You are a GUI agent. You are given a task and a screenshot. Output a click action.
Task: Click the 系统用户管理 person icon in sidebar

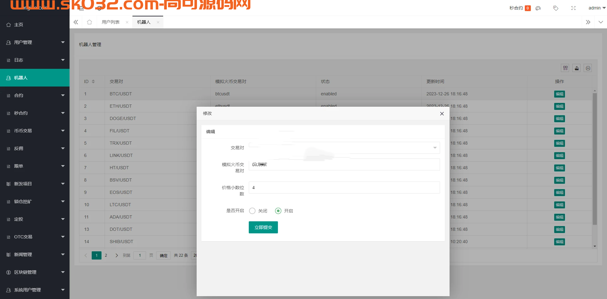point(9,290)
